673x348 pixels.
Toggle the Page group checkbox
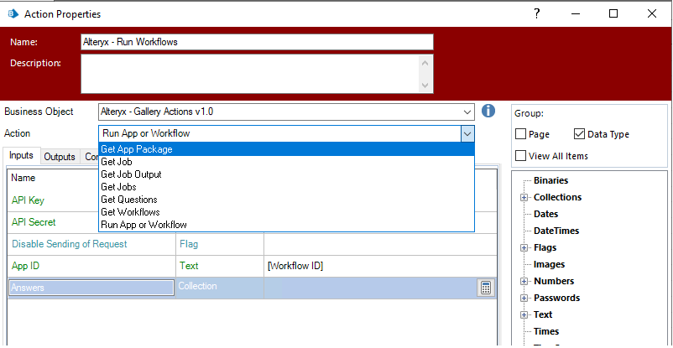[x=520, y=134]
